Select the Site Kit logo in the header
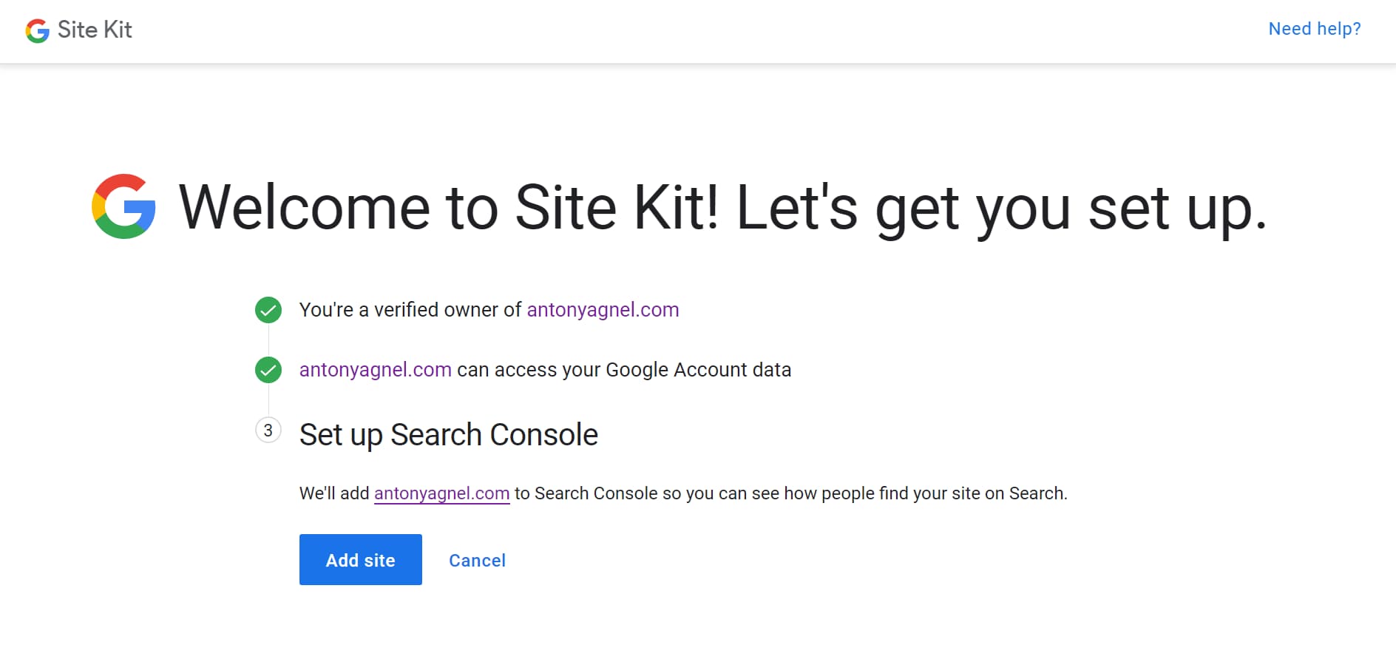1396x668 pixels. pyautogui.click(x=78, y=30)
